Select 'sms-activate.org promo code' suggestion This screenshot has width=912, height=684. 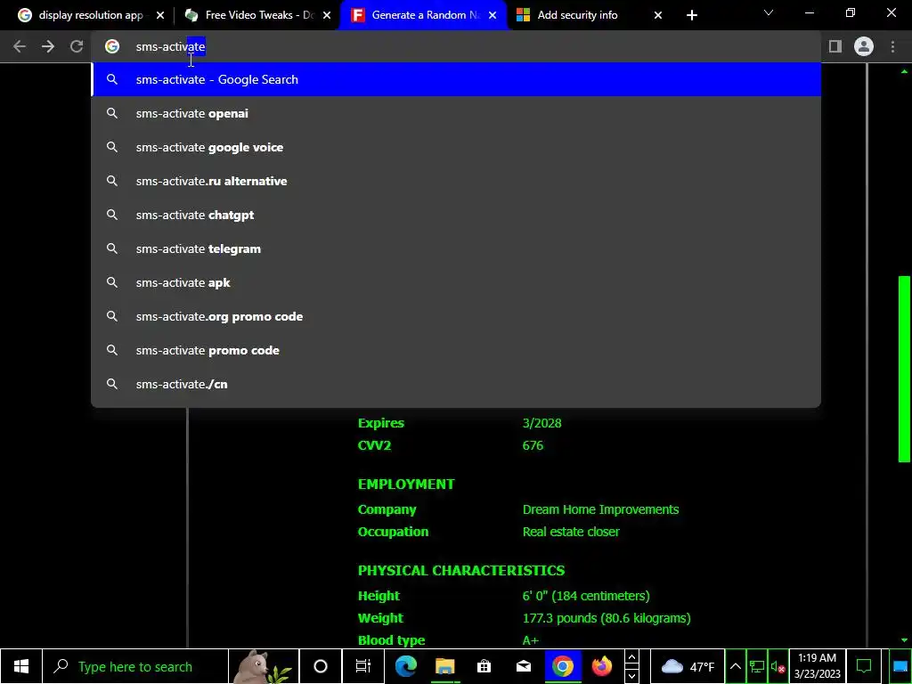[456, 316]
